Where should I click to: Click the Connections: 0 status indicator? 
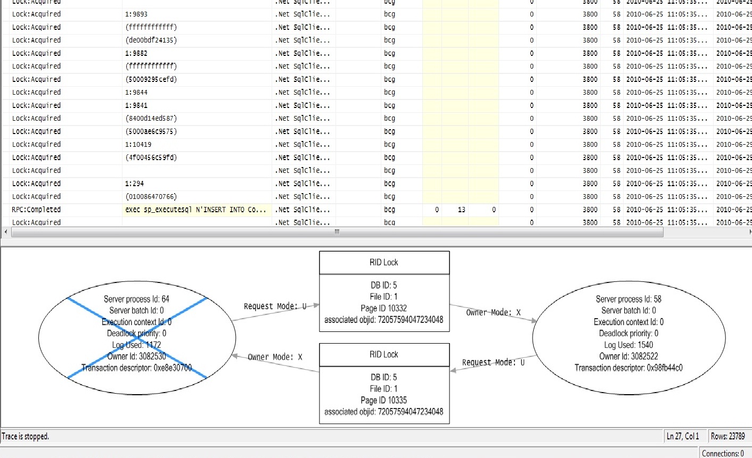point(723,453)
